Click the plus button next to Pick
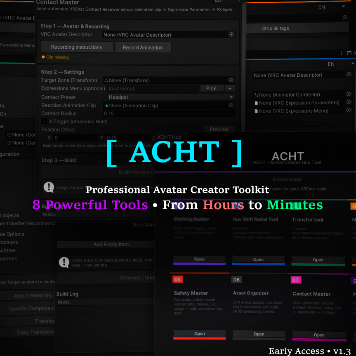This screenshot has height=356, width=356. 230,88
